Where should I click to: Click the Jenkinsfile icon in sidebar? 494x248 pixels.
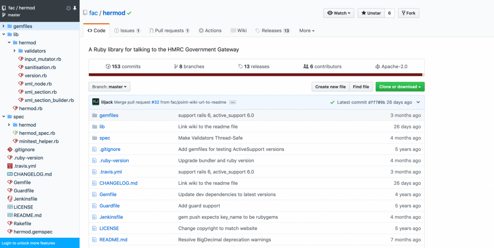click(x=10, y=199)
